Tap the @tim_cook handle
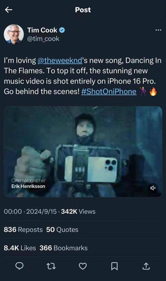 pos(43,39)
